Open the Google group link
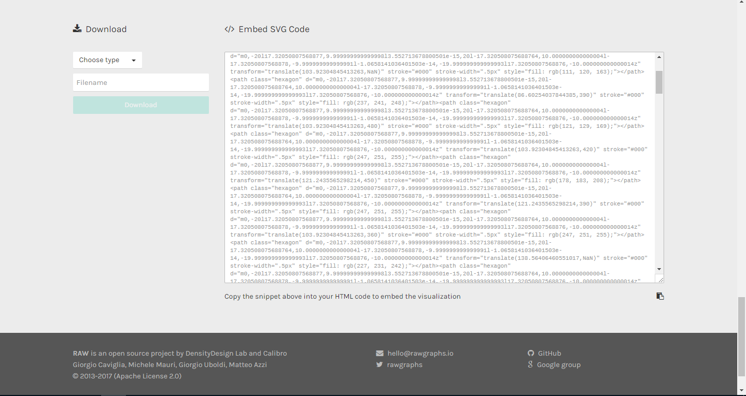Image resolution: width=746 pixels, height=396 pixels. (559, 365)
